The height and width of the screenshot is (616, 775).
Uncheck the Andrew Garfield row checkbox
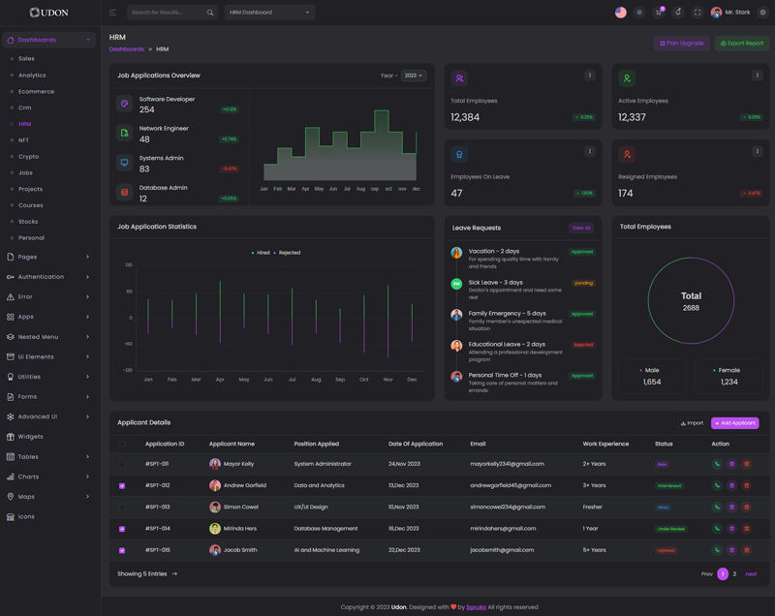coord(122,486)
